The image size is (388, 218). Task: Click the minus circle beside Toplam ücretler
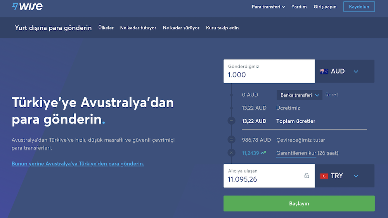pos(231,121)
